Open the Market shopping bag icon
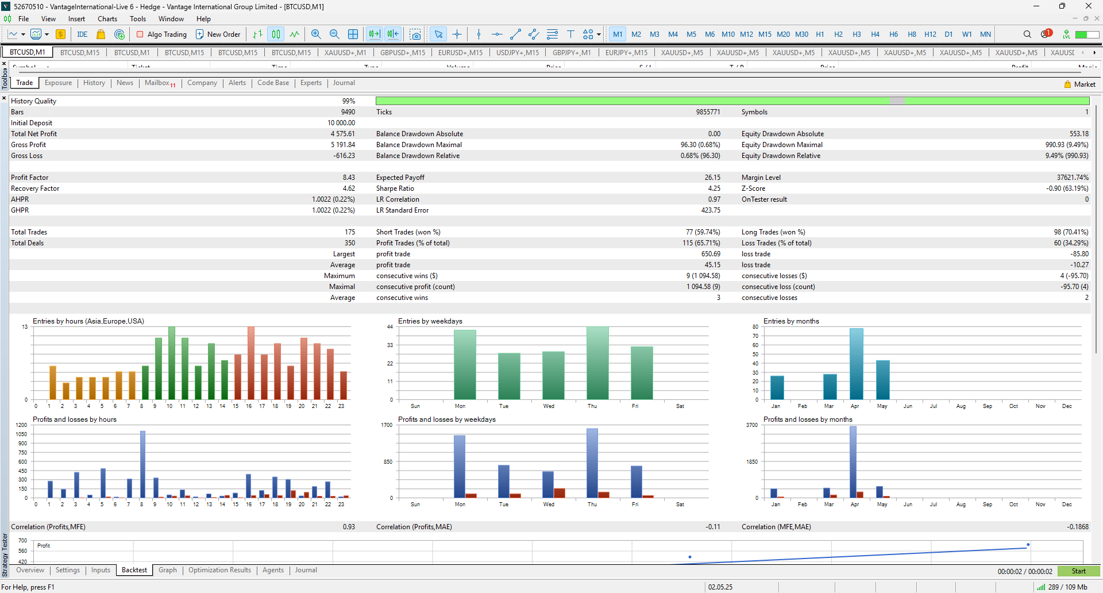Screen dimensions: 1103x593 (101, 34)
